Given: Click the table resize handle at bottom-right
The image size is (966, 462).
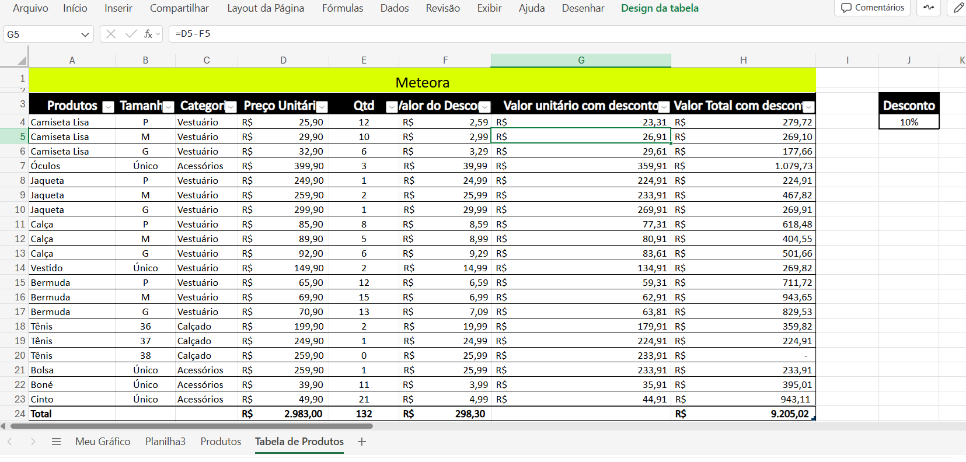Looking at the screenshot, I should point(814,419).
